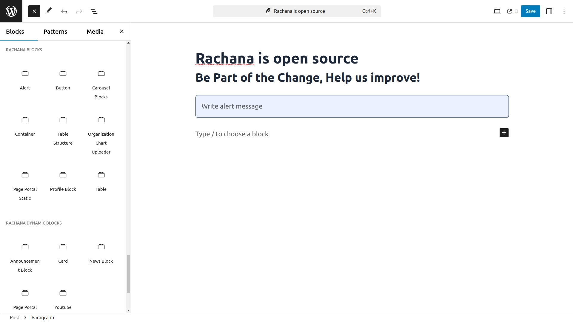Image resolution: width=573 pixels, height=322 pixels.
Task: Open the desktop preview dropdown
Action: pyautogui.click(x=497, y=11)
